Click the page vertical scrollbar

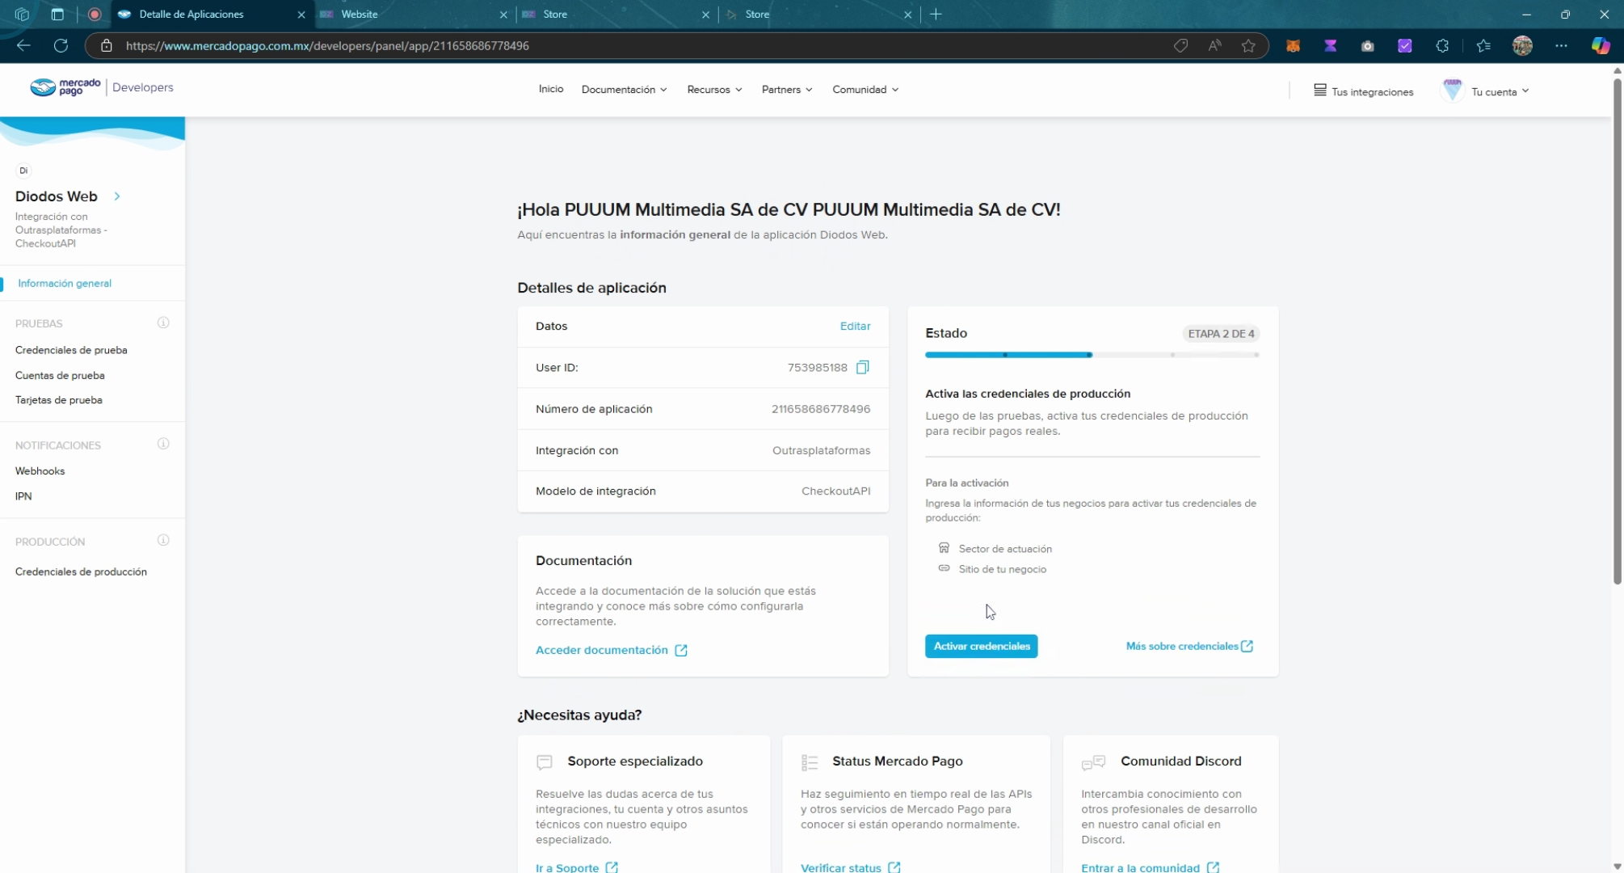[1617, 331]
